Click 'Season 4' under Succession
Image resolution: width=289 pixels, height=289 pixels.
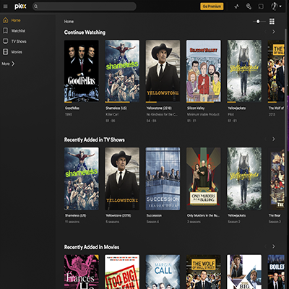click(x=152, y=222)
